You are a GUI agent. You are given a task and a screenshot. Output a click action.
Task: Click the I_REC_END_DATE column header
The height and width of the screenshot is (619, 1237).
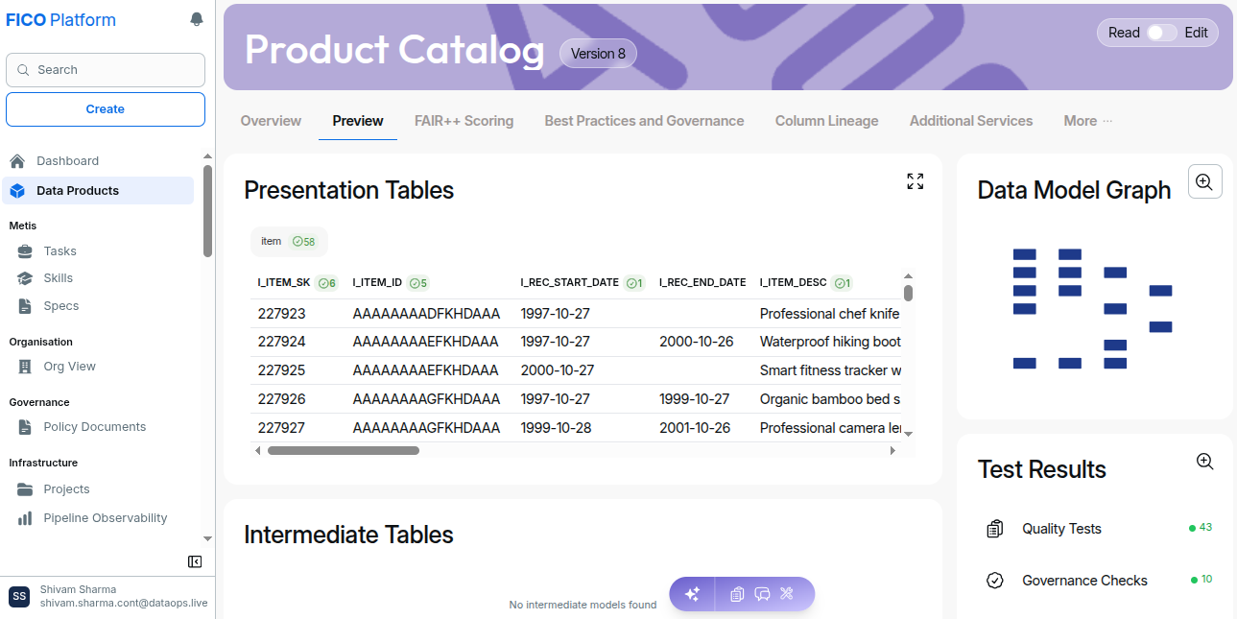point(702,283)
